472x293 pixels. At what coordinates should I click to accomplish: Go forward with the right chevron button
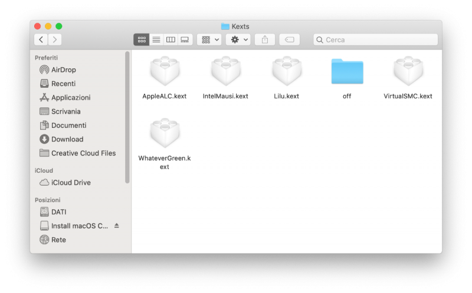click(55, 39)
